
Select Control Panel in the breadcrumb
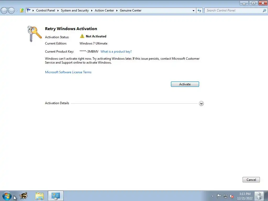click(x=46, y=10)
